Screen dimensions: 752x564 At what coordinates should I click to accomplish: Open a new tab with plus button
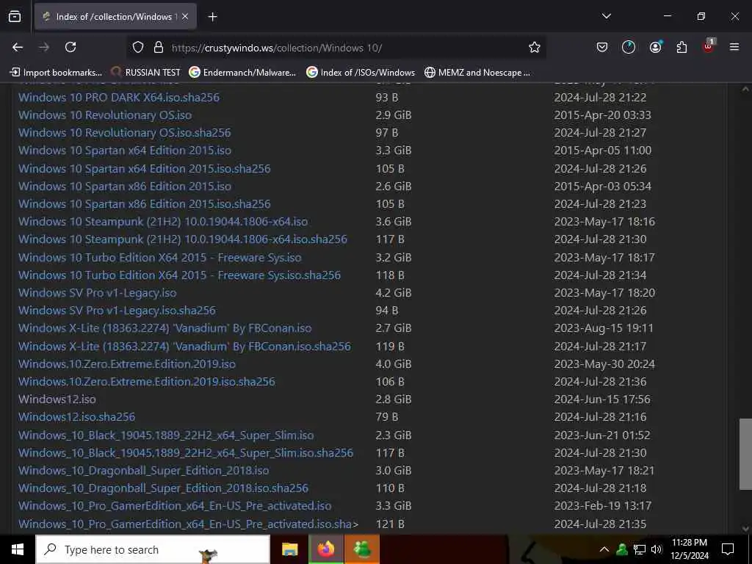(x=212, y=17)
